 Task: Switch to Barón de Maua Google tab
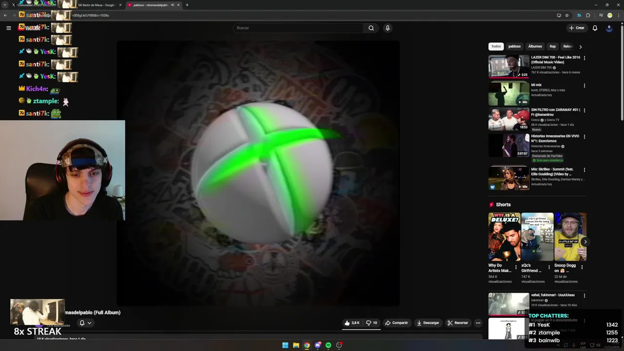click(96, 5)
